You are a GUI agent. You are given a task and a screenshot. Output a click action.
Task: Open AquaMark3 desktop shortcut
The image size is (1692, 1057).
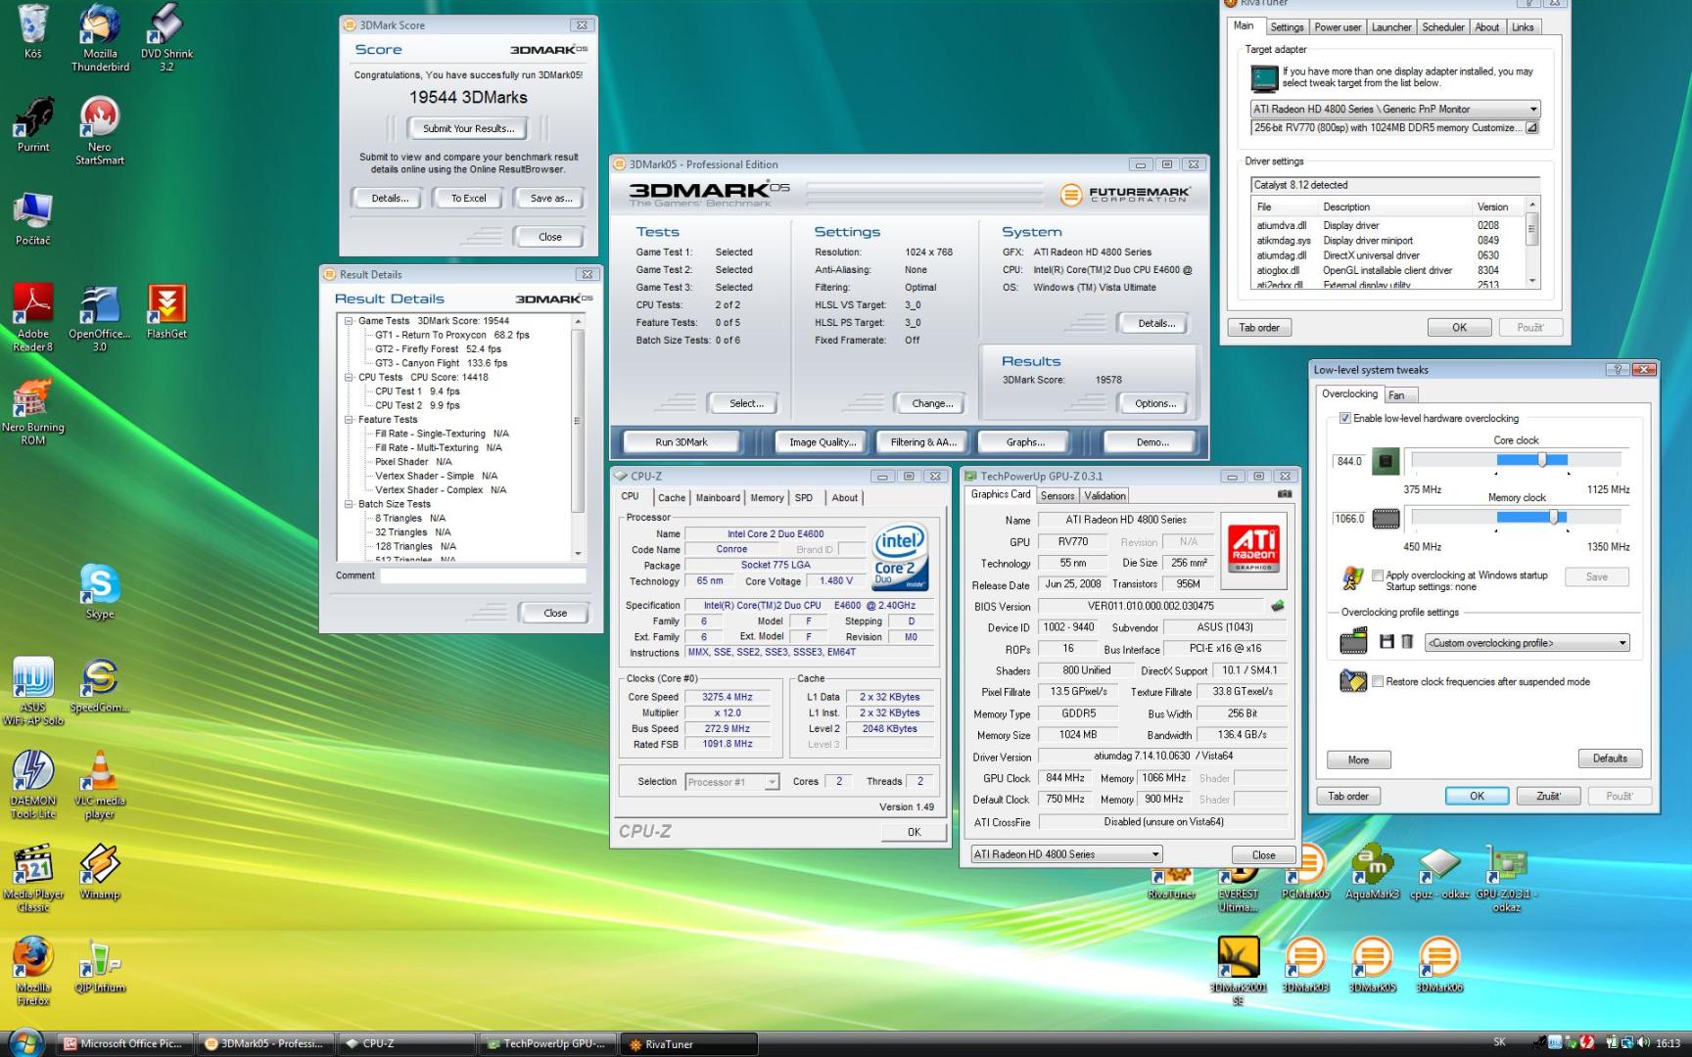[1372, 871]
